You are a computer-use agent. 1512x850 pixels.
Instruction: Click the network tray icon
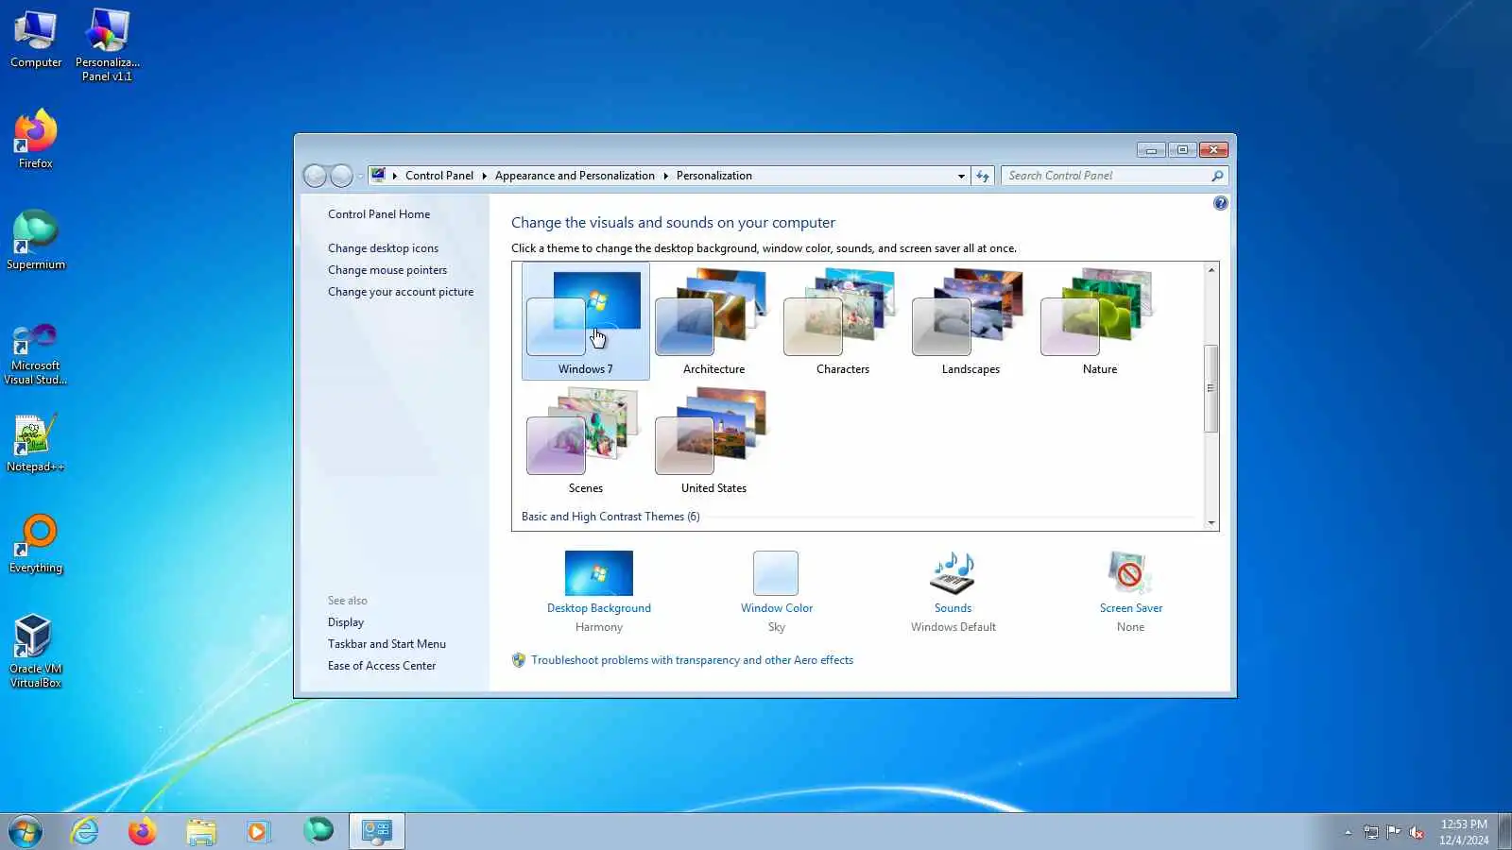(x=1371, y=832)
